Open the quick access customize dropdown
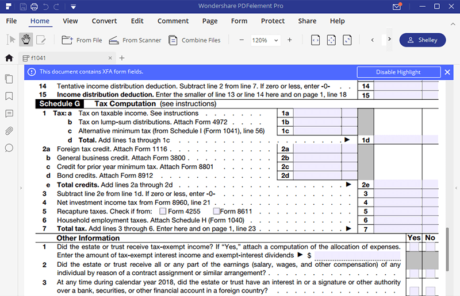Image resolution: width=460 pixels, height=296 pixels. pos(74,7)
